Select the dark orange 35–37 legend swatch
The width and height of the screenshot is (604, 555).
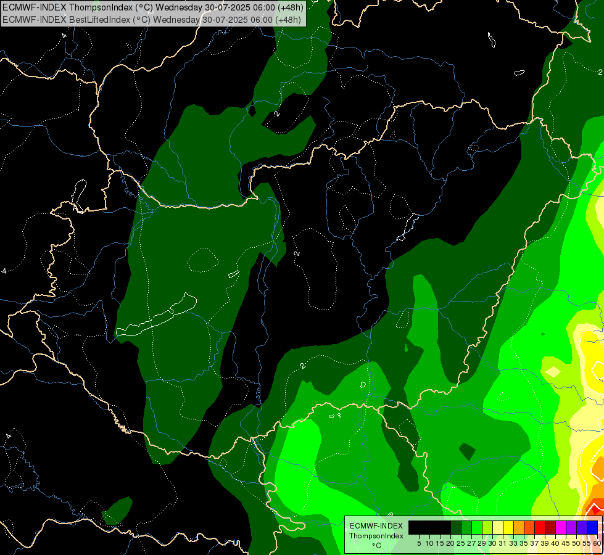coord(529,527)
